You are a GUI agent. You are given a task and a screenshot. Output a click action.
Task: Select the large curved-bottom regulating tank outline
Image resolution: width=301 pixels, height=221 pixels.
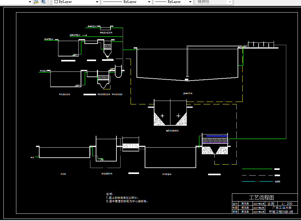tap(187, 65)
